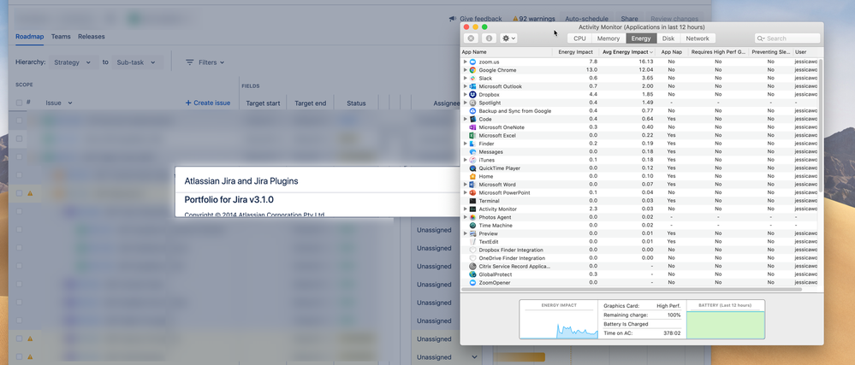855x365 pixels.
Task: Open the gear action menu
Action: coord(508,38)
